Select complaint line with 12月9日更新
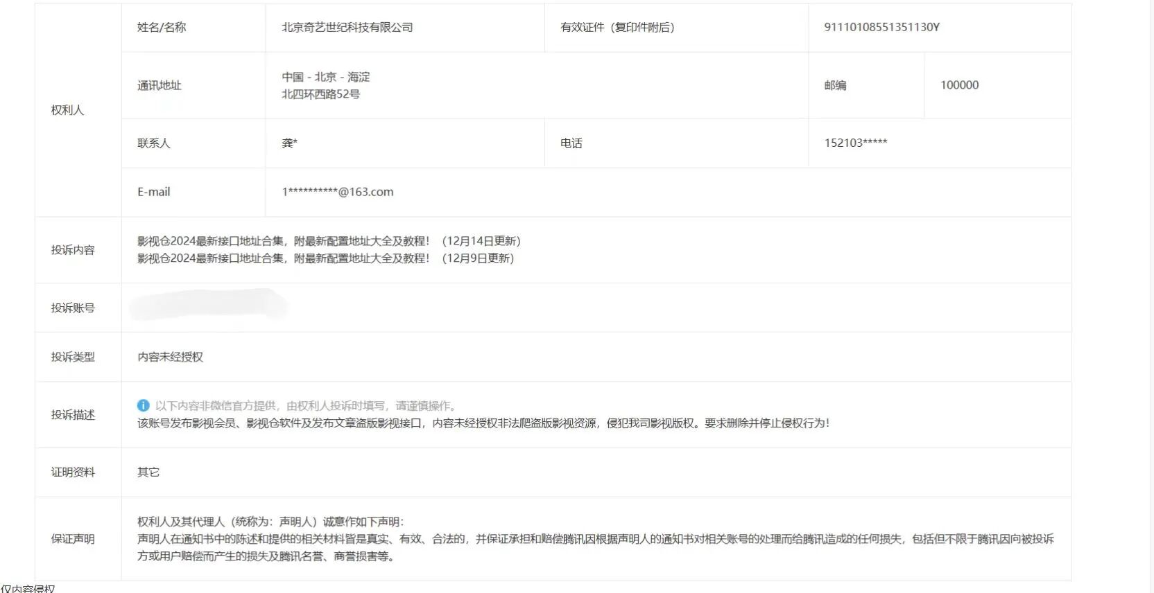This screenshot has height=593, width=1154. tap(326, 258)
